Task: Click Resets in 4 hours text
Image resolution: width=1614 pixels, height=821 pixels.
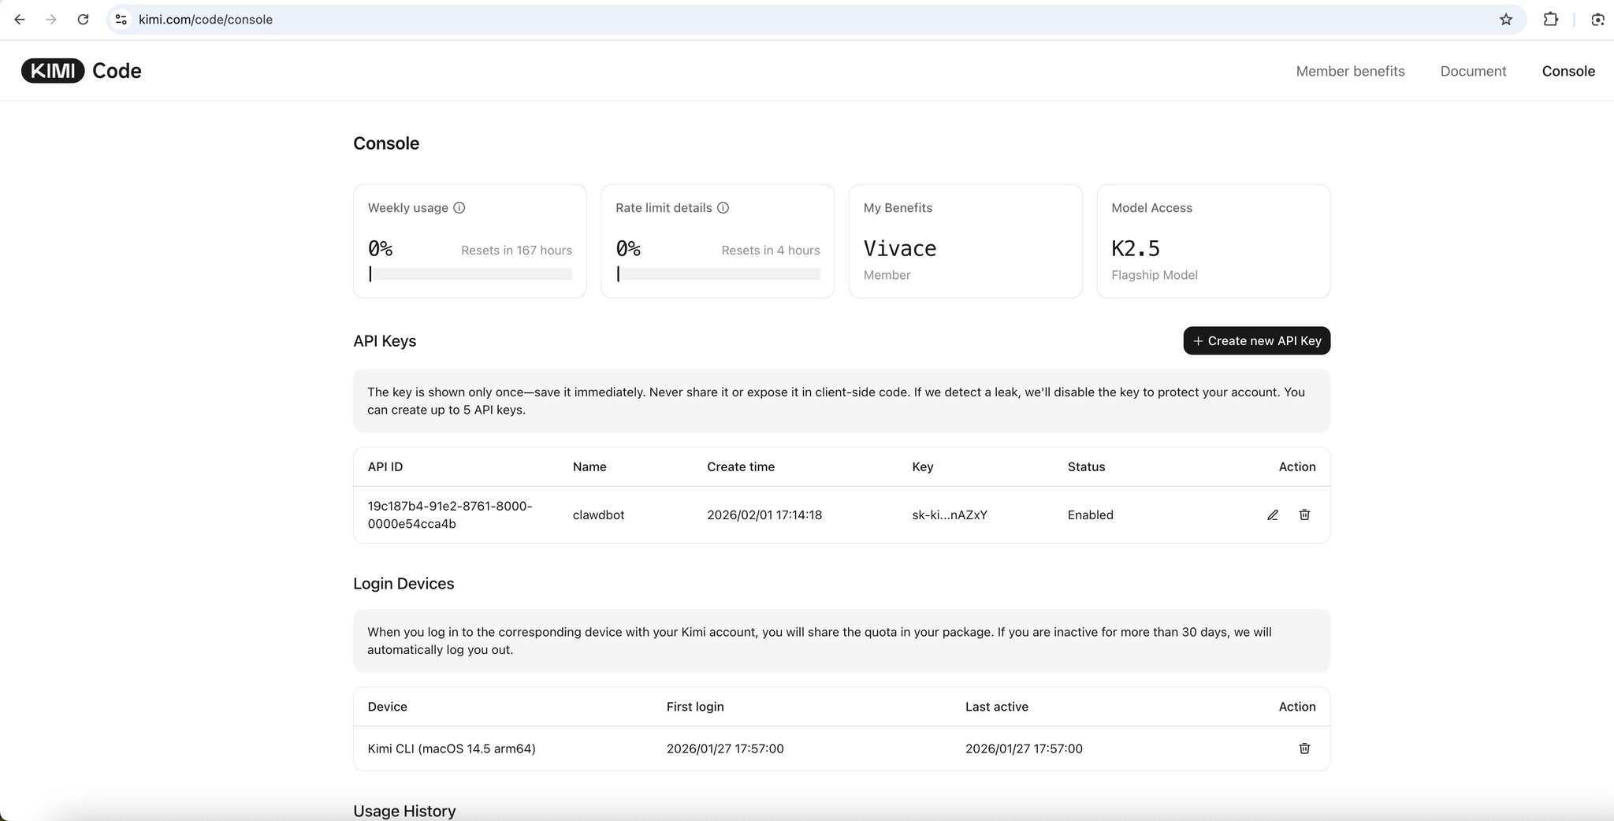Action: coord(771,251)
